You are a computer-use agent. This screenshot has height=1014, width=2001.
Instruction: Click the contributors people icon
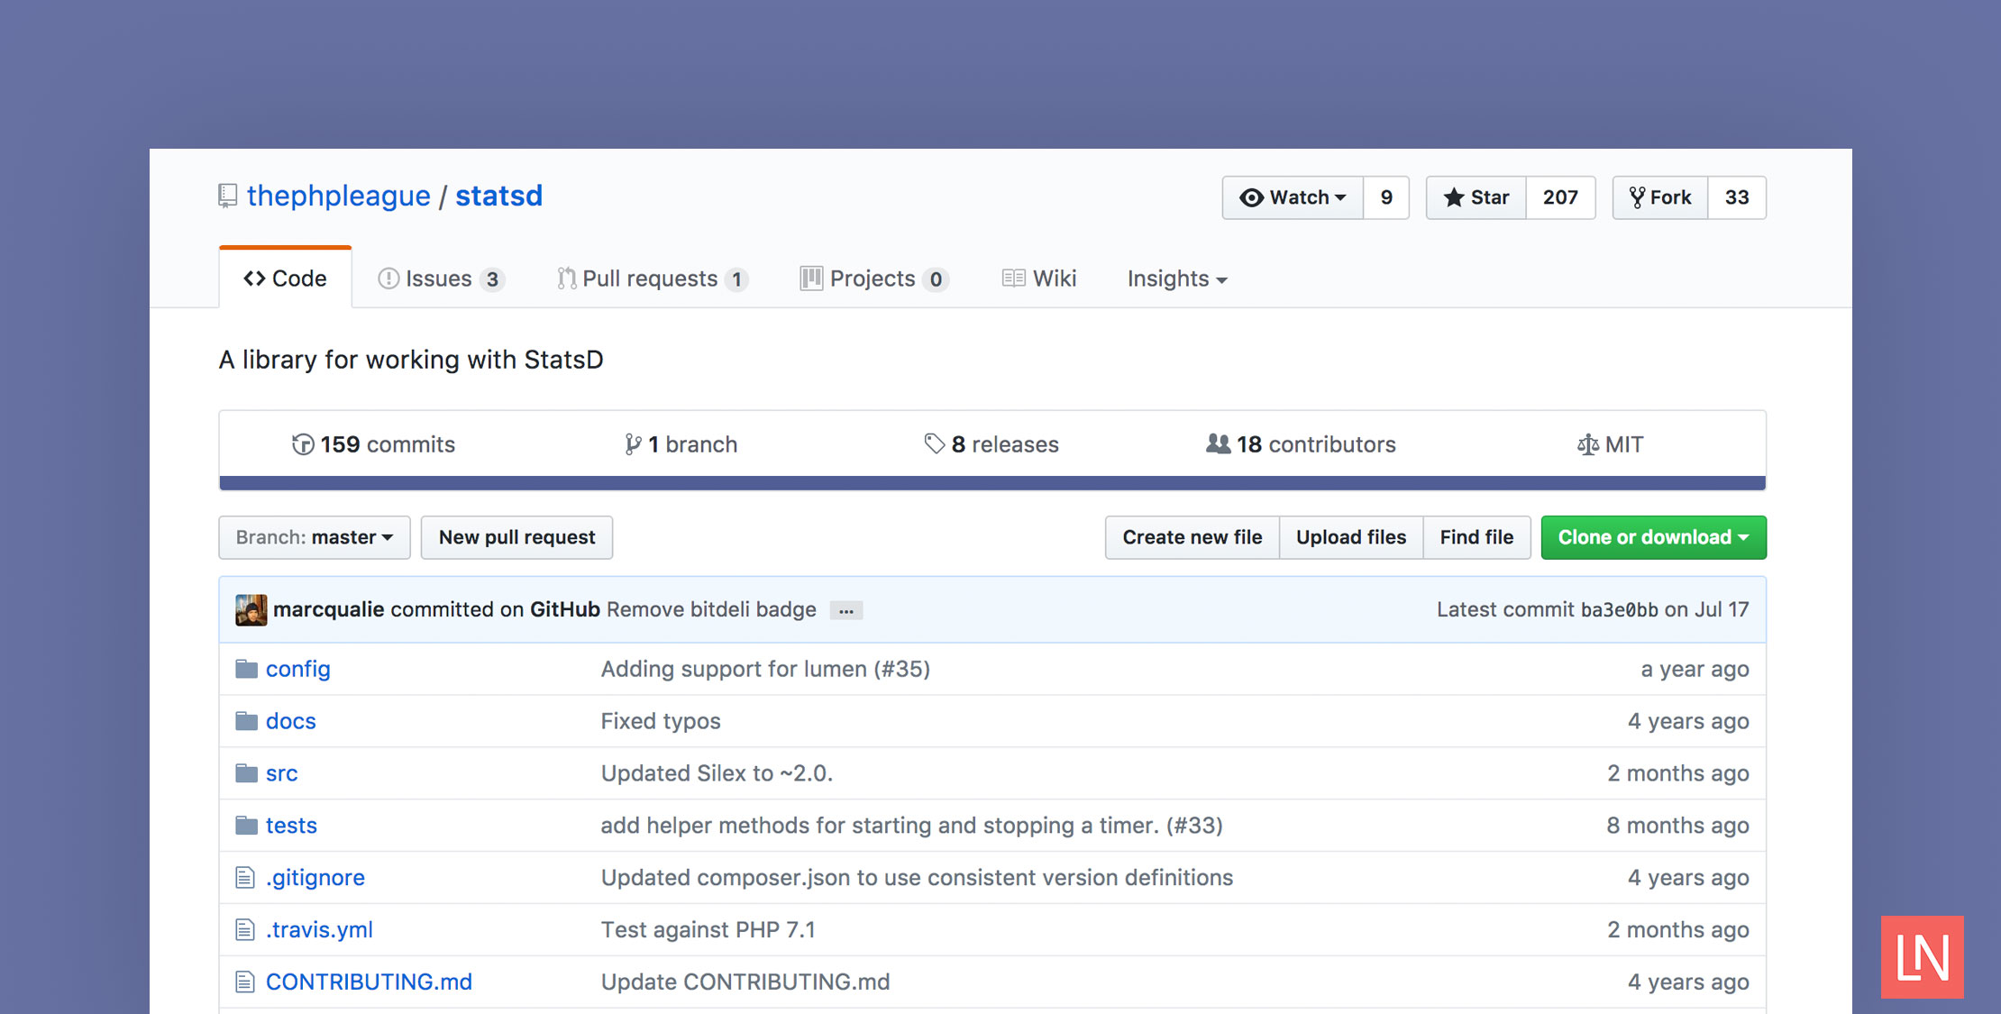click(1218, 443)
